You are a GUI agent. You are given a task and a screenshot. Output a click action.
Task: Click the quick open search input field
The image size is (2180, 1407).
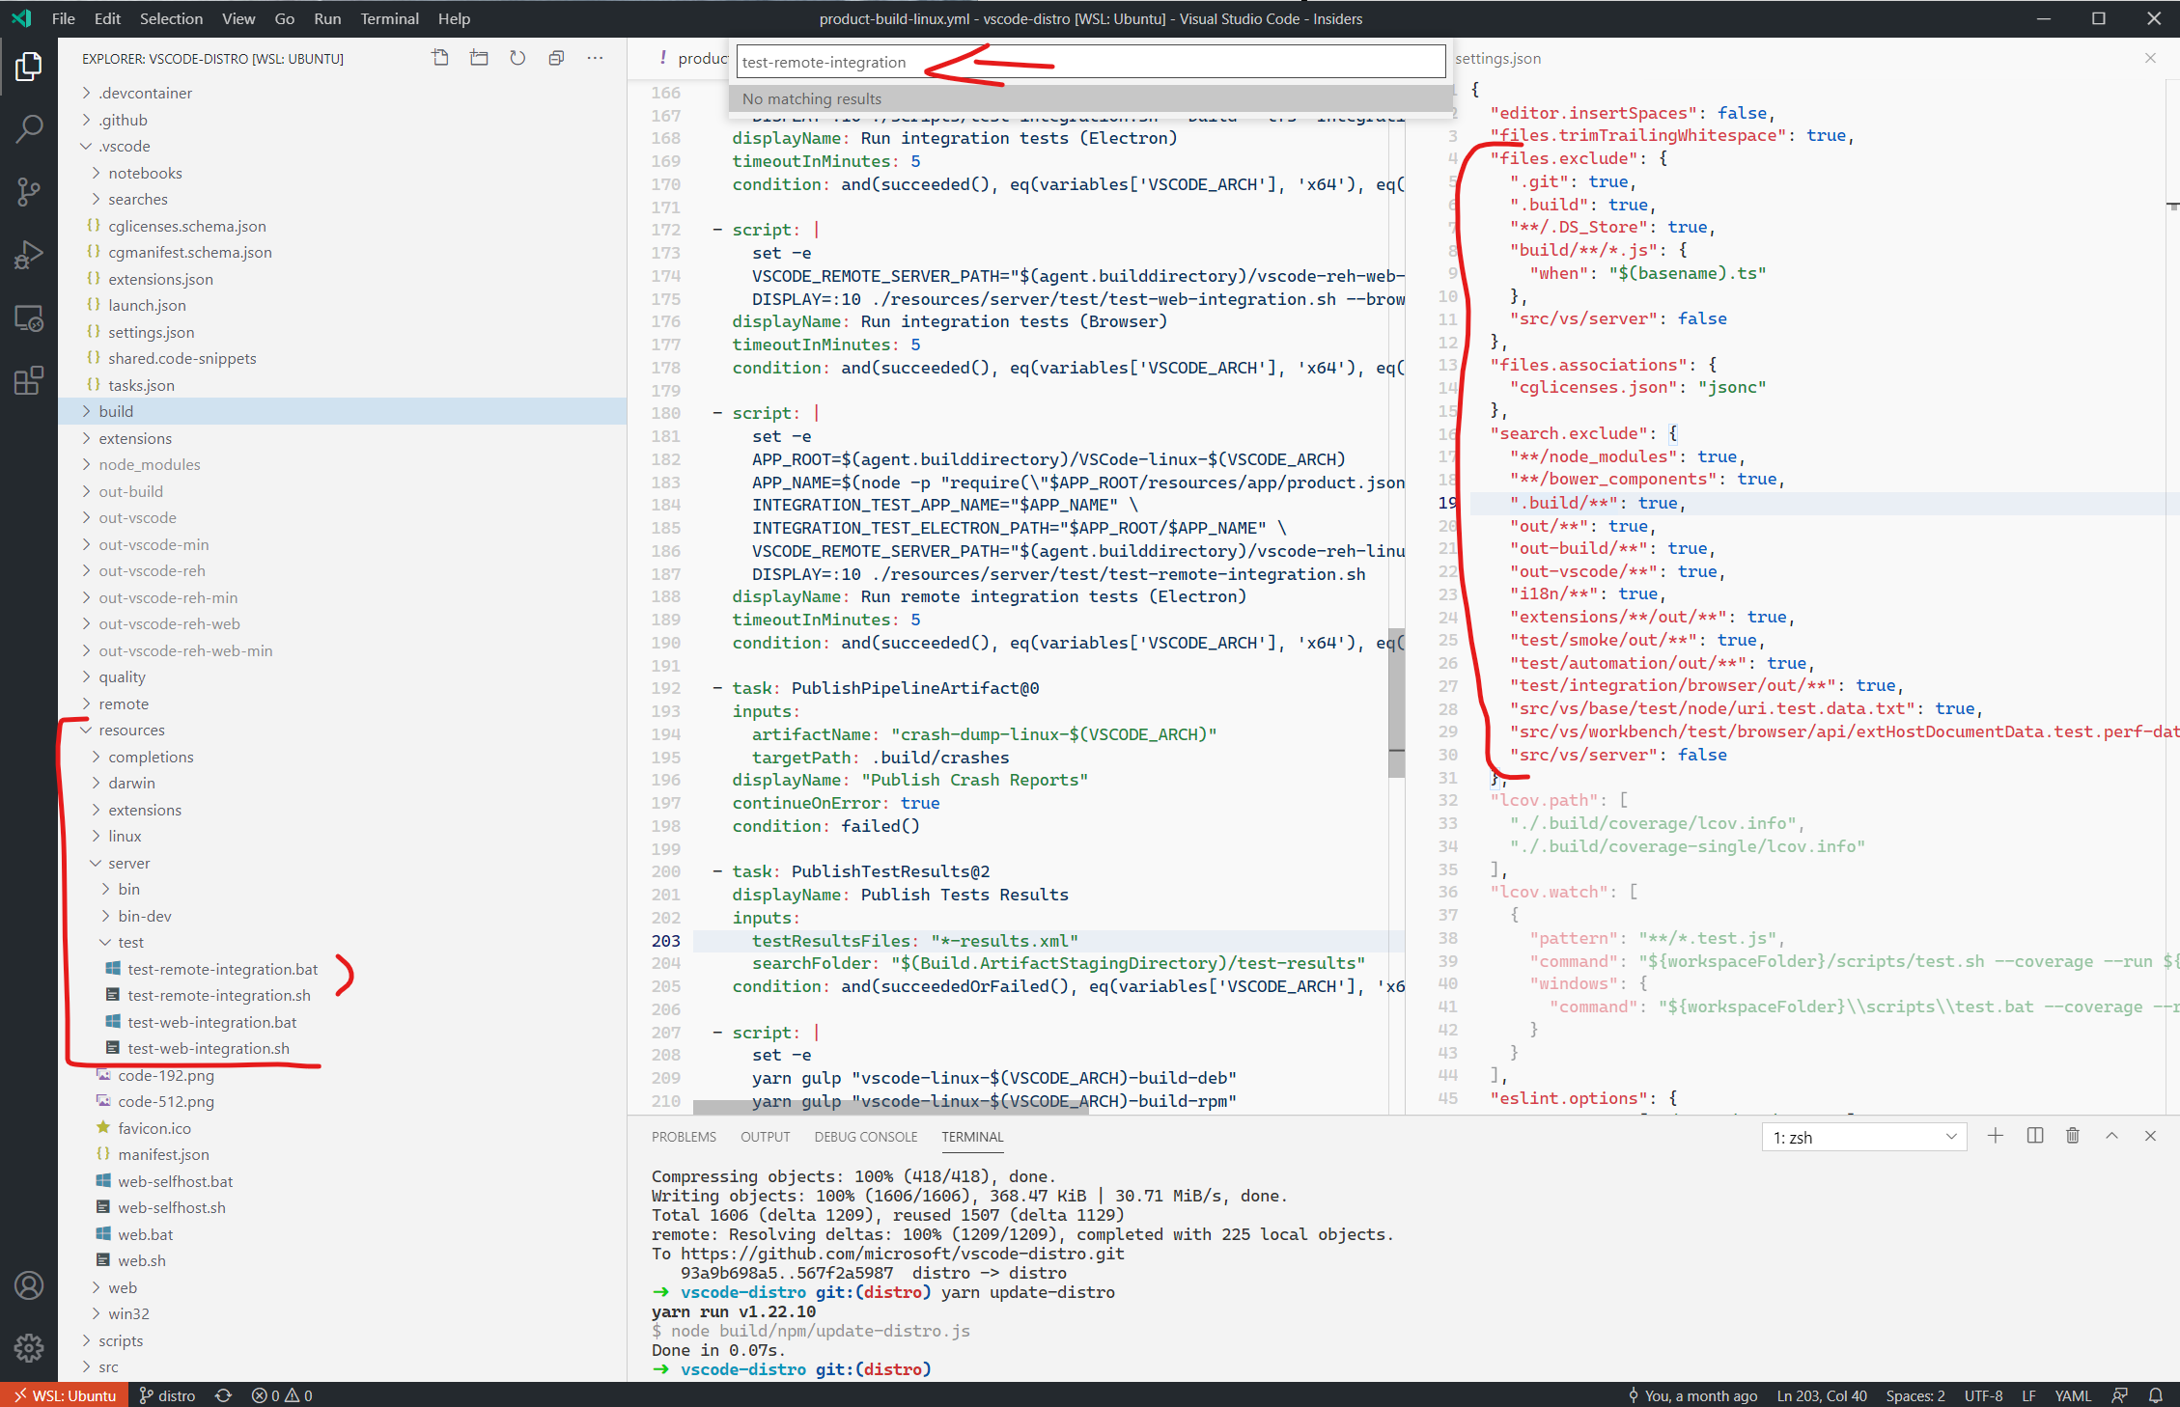coord(1091,62)
